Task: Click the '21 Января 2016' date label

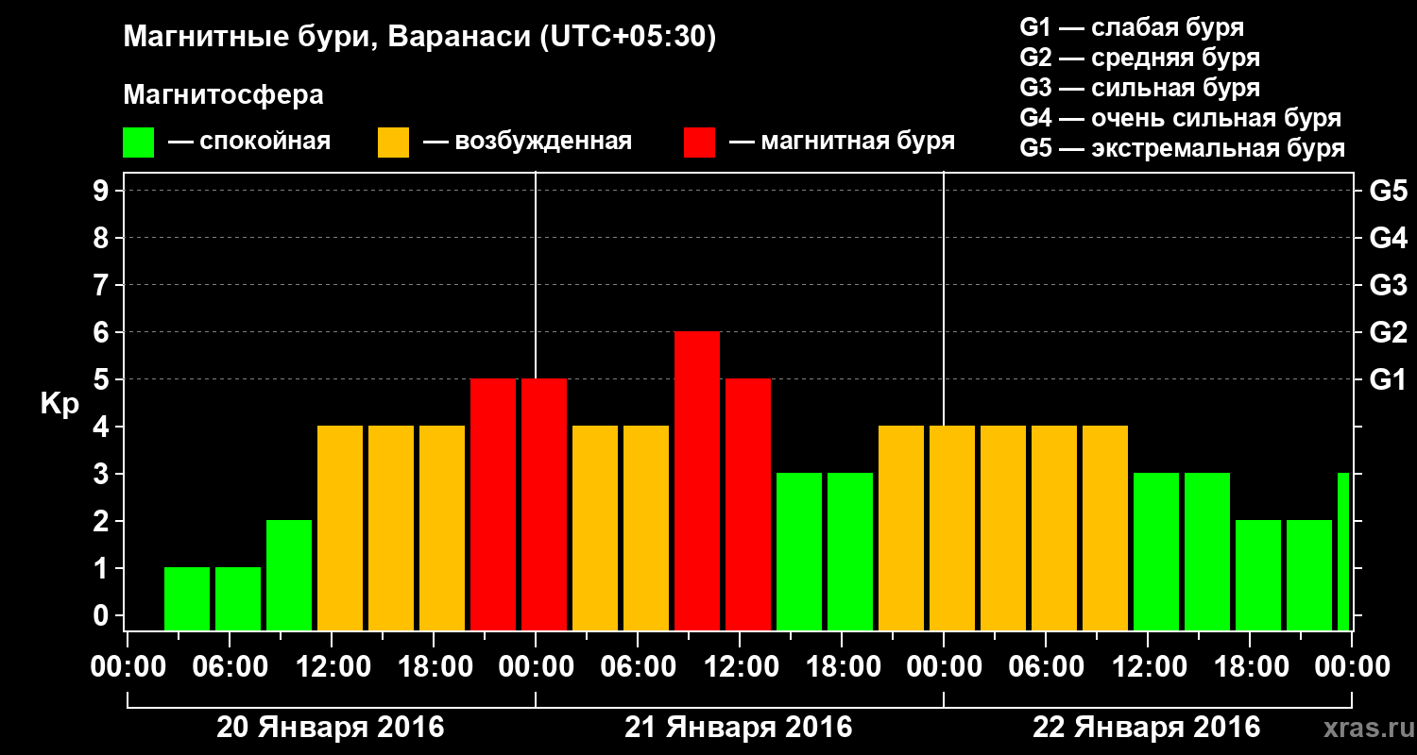Action: [739, 728]
